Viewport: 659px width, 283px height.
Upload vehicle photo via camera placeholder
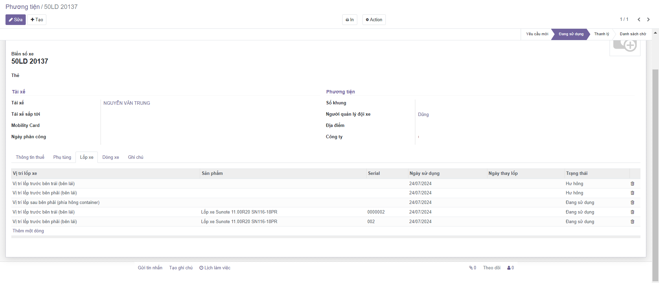point(625,46)
